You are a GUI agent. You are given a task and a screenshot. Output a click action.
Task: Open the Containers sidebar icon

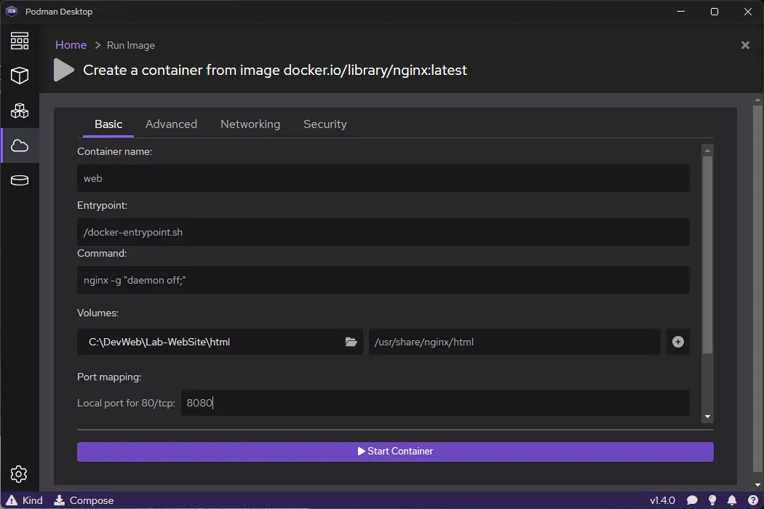point(20,76)
